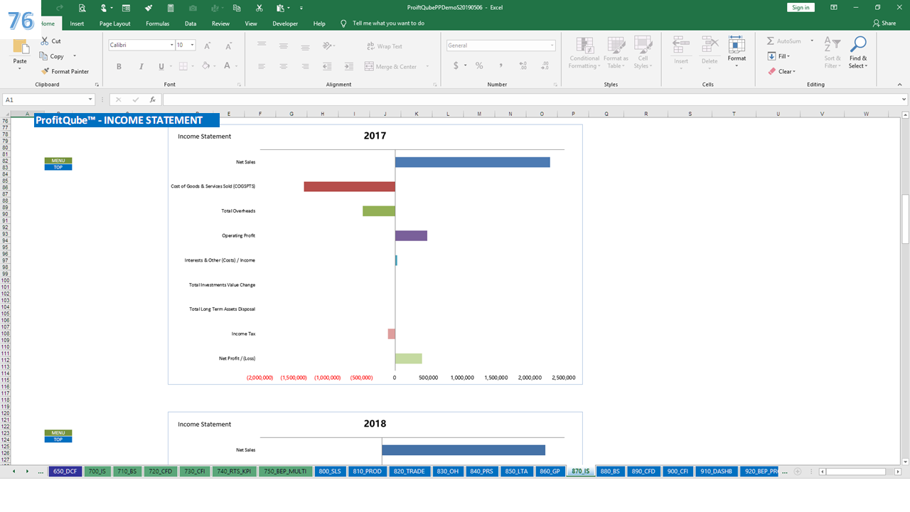Click the Orientation text-angle icon
910x512 pixels.
click(326, 46)
